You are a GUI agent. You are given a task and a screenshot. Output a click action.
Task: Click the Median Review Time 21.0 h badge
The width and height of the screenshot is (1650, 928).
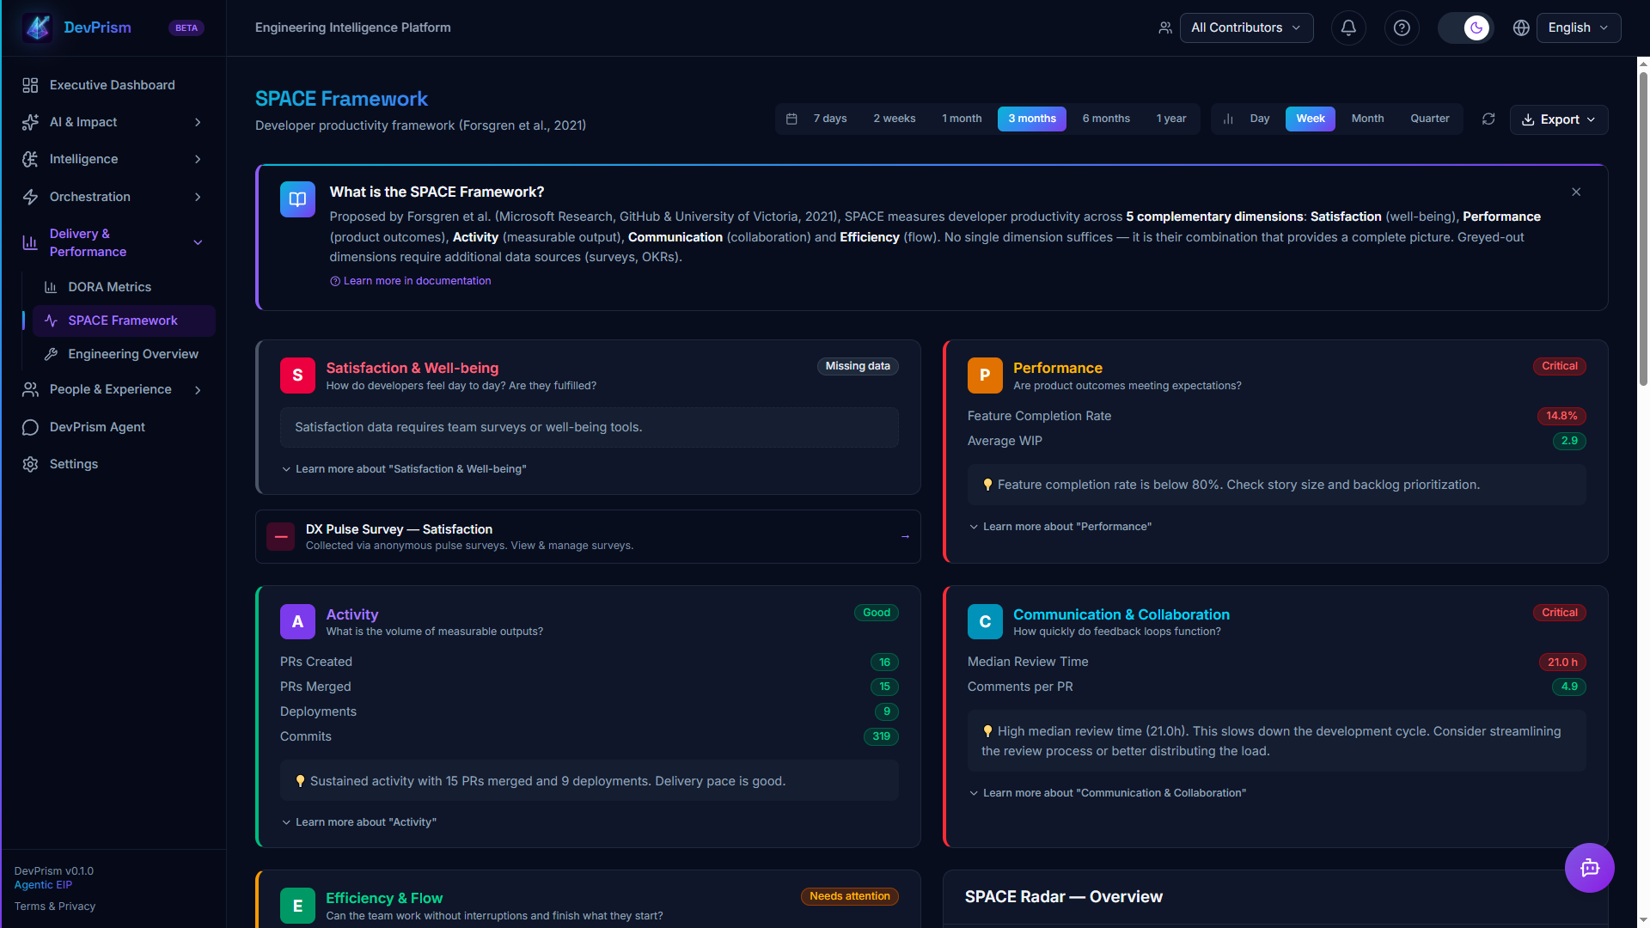(1562, 662)
